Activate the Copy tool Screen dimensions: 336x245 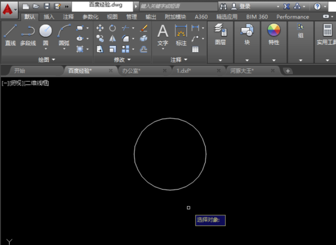[x=100, y=39]
